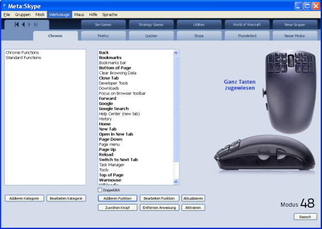Screen dimensions: 322x229
Task: Select Switch to Next Tab function
Action: (118, 159)
